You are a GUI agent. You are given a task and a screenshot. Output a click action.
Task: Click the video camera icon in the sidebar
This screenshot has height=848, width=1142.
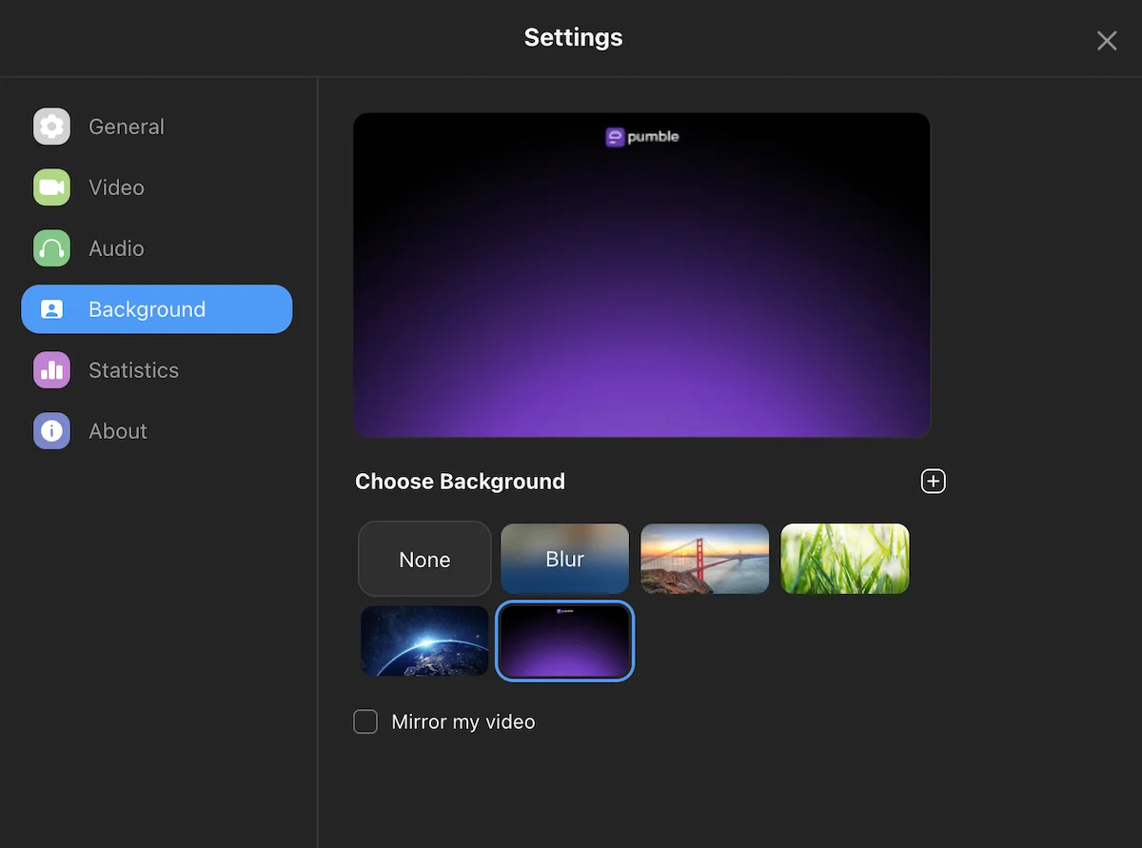tap(51, 187)
